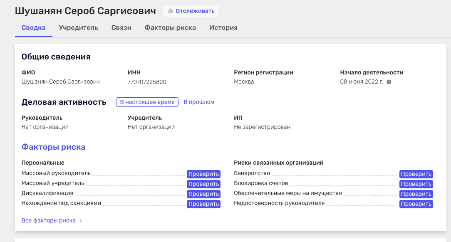Switch to the История tab
Image resolution: width=451 pixels, height=242 pixels.
(x=223, y=27)
